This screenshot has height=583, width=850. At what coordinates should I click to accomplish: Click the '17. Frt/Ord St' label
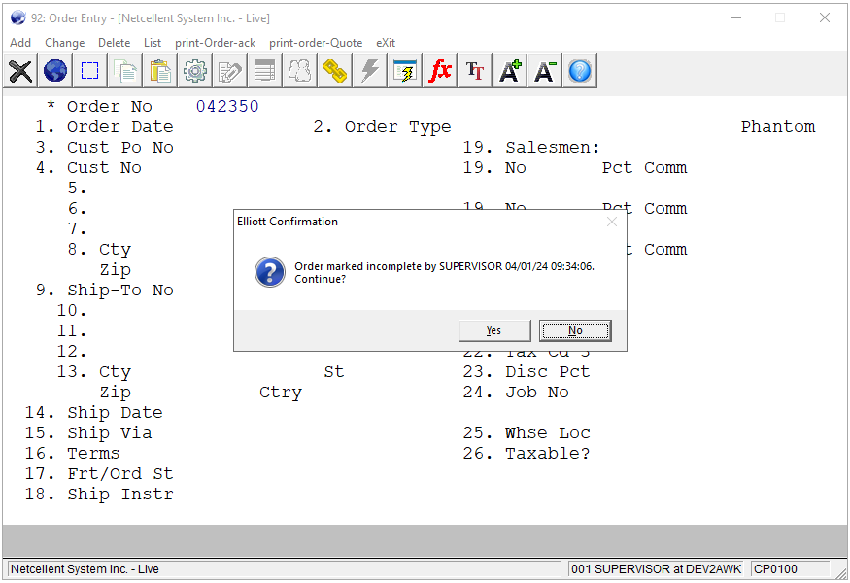coord(99,473)
